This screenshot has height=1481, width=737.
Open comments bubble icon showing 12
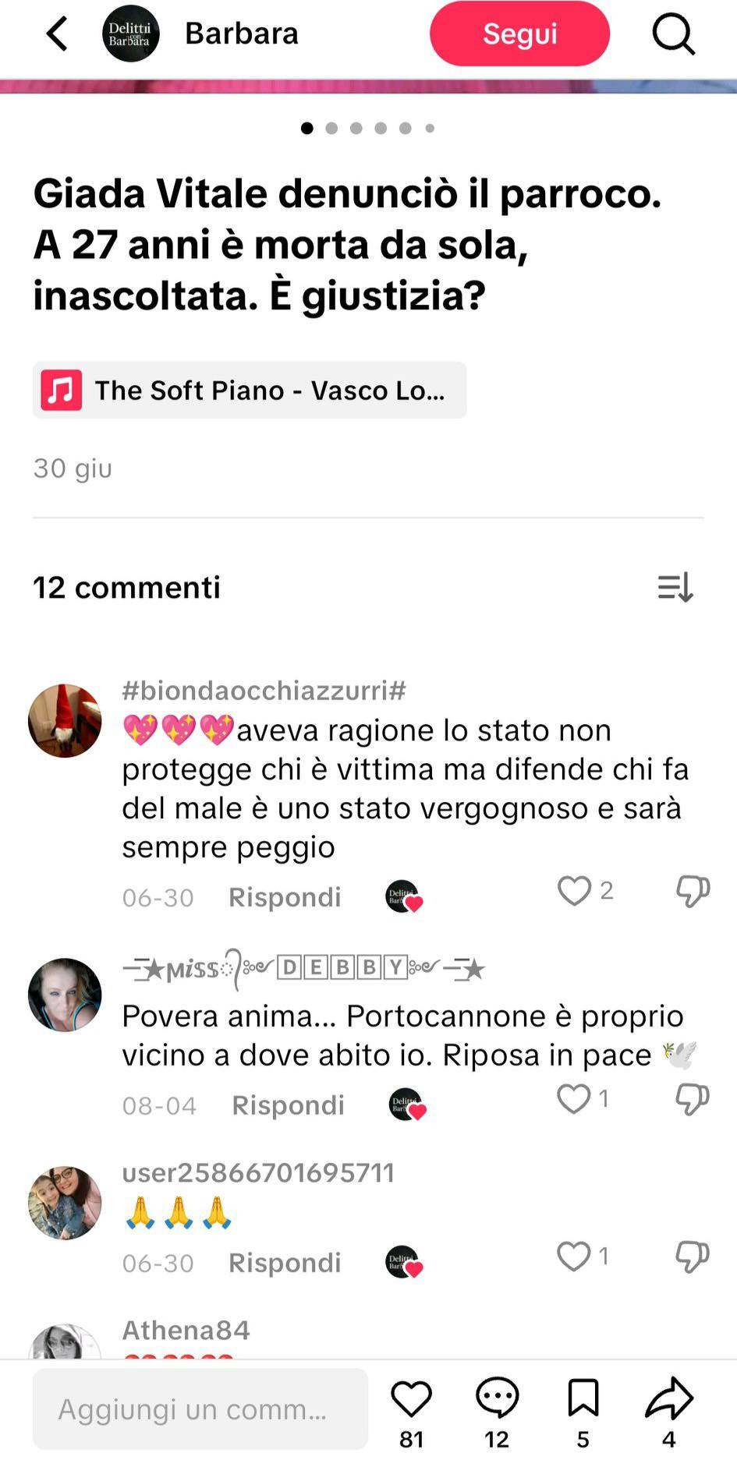click(x=497, y=1398)
